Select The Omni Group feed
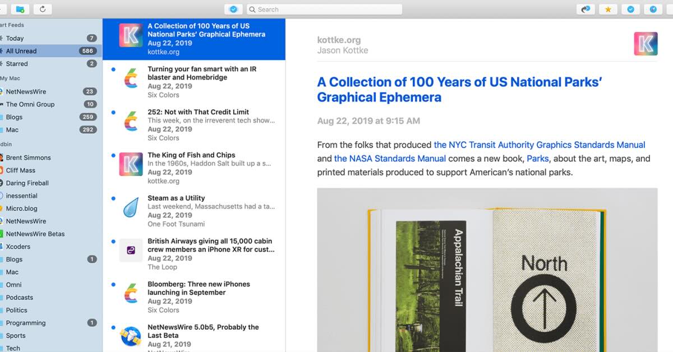The image size is (673, 352). 51,104
